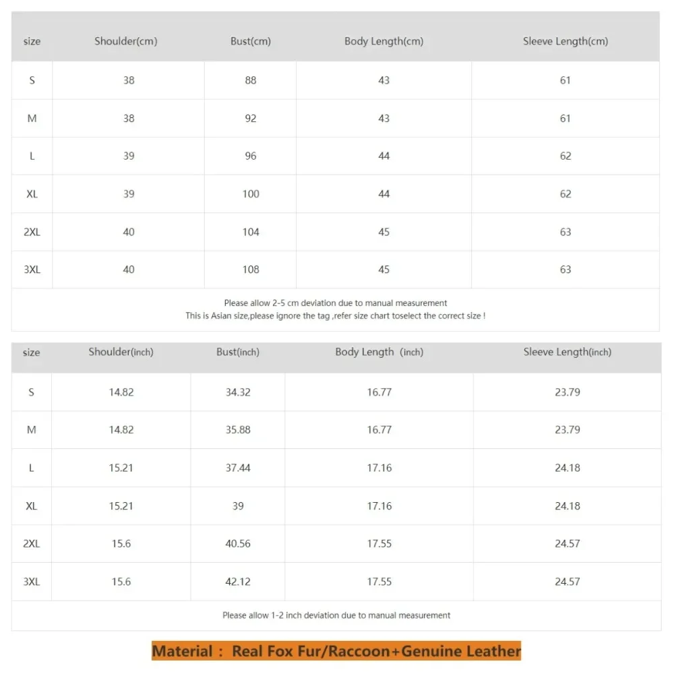
Task: Click the Sleeve Length(inch) column header
Action: pos(568,352)
